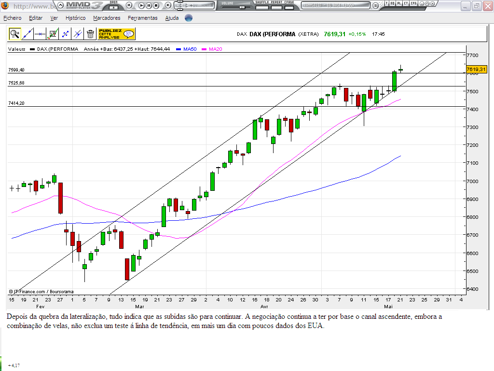This screenshot has width=494, height=371.
Task: Open the Editar menu
Action: pyautogui.click(x=36, y=18)
